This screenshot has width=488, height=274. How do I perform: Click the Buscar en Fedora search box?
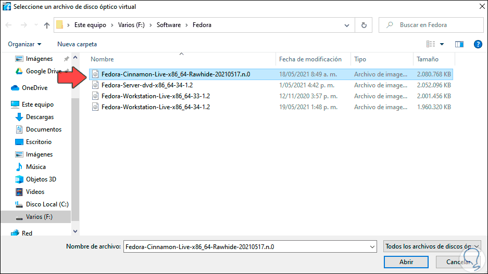tap(431, 25)
